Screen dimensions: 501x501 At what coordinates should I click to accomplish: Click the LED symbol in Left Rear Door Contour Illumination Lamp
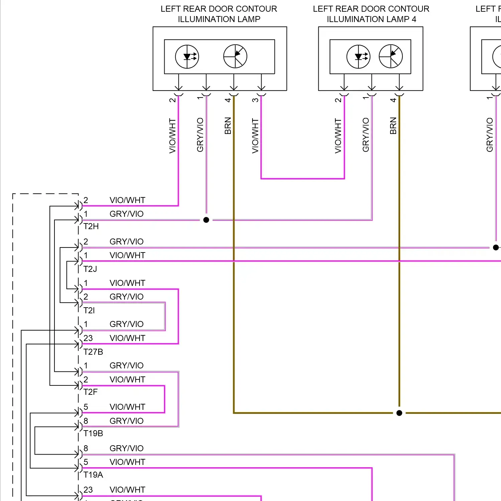187,57
